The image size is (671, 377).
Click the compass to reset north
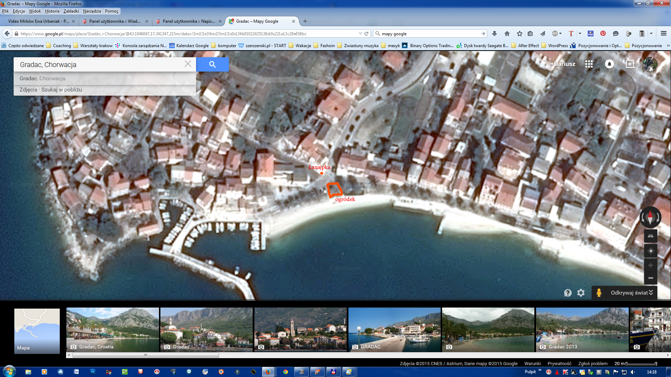click(x=650, y=217)
